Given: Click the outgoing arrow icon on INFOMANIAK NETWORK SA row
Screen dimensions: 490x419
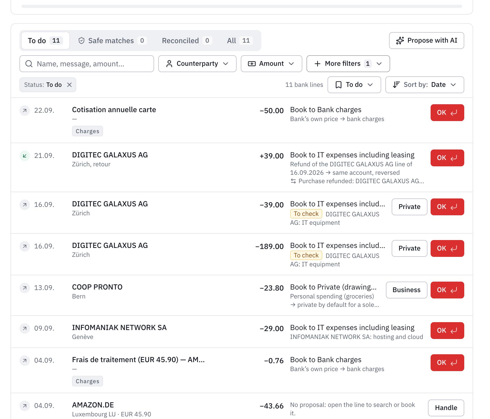Looking at the screenshot, I should (25, 328).
